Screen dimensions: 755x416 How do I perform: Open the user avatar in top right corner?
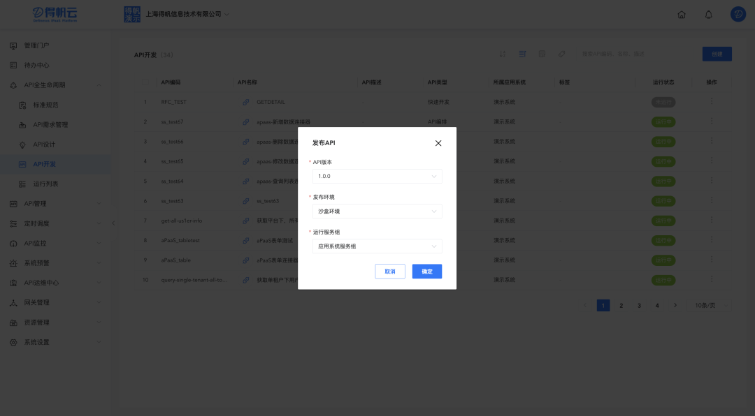[x=737, y=14]
